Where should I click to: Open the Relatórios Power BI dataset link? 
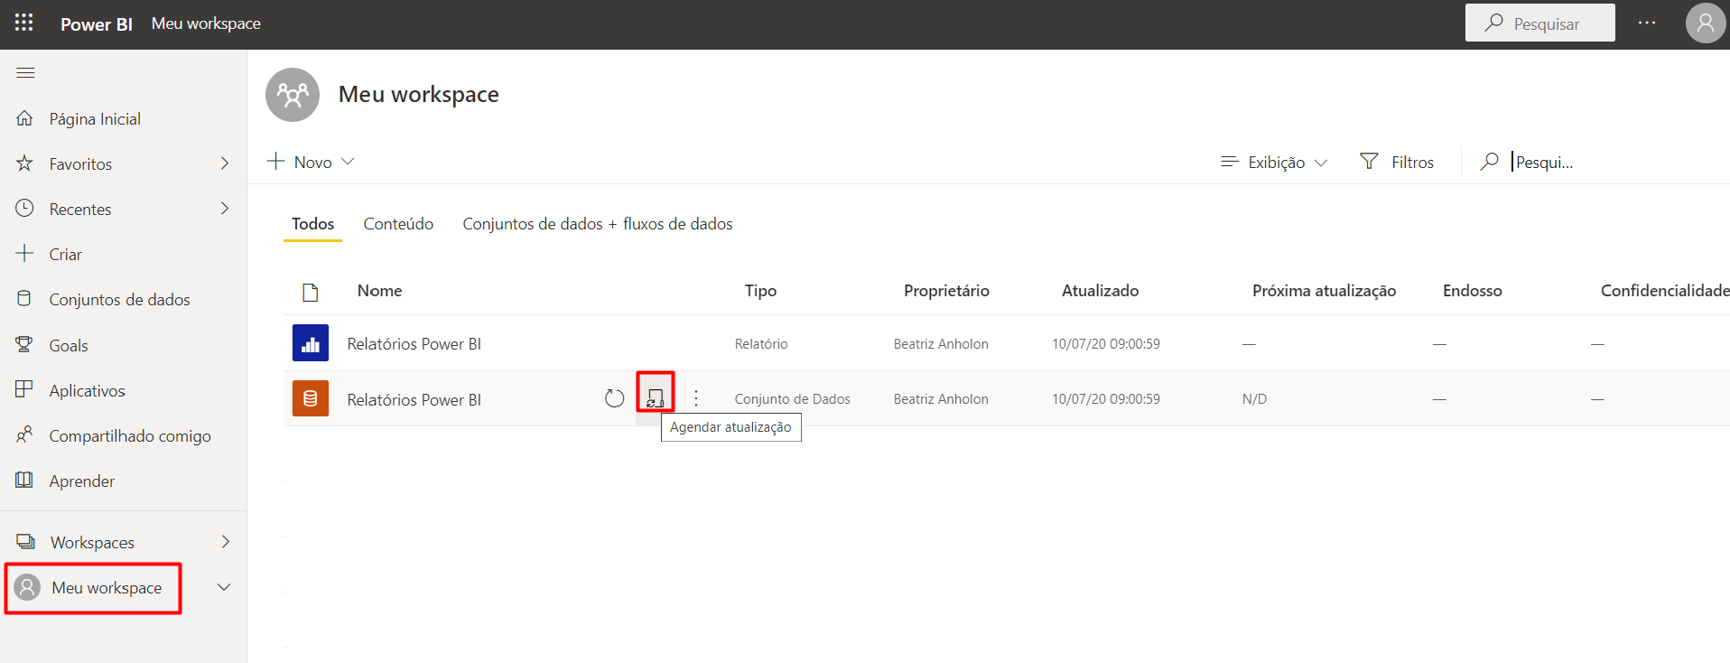(414, 399)
